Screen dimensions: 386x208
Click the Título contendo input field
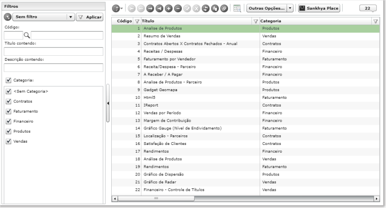(54, 51)
